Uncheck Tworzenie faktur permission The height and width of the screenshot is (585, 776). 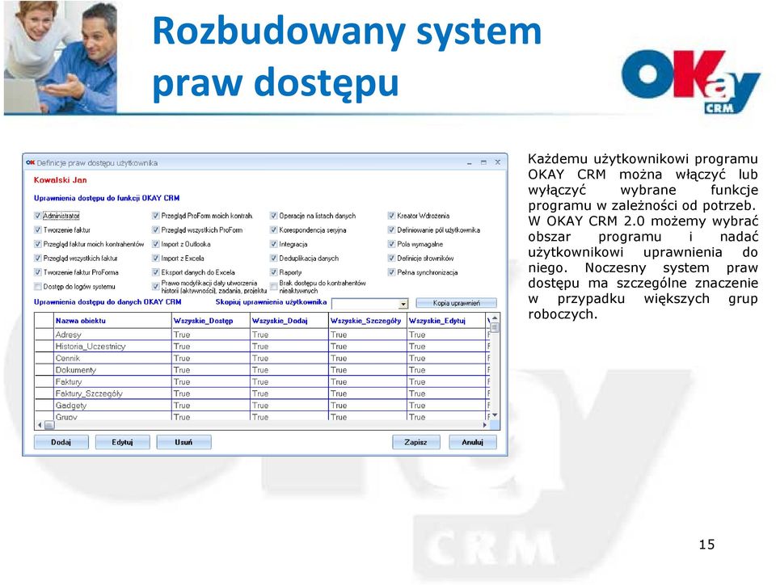pos(38,230)
